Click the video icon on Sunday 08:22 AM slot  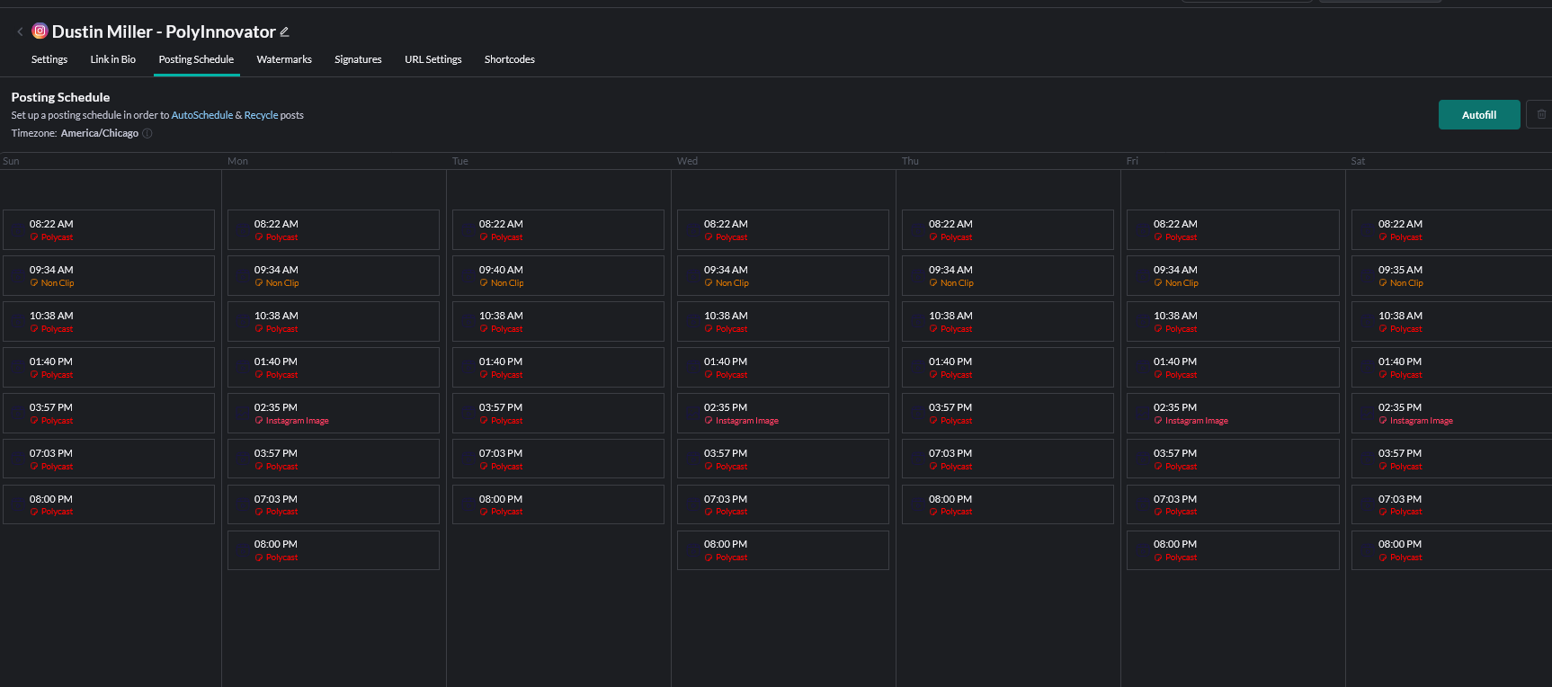pos(18,230)
